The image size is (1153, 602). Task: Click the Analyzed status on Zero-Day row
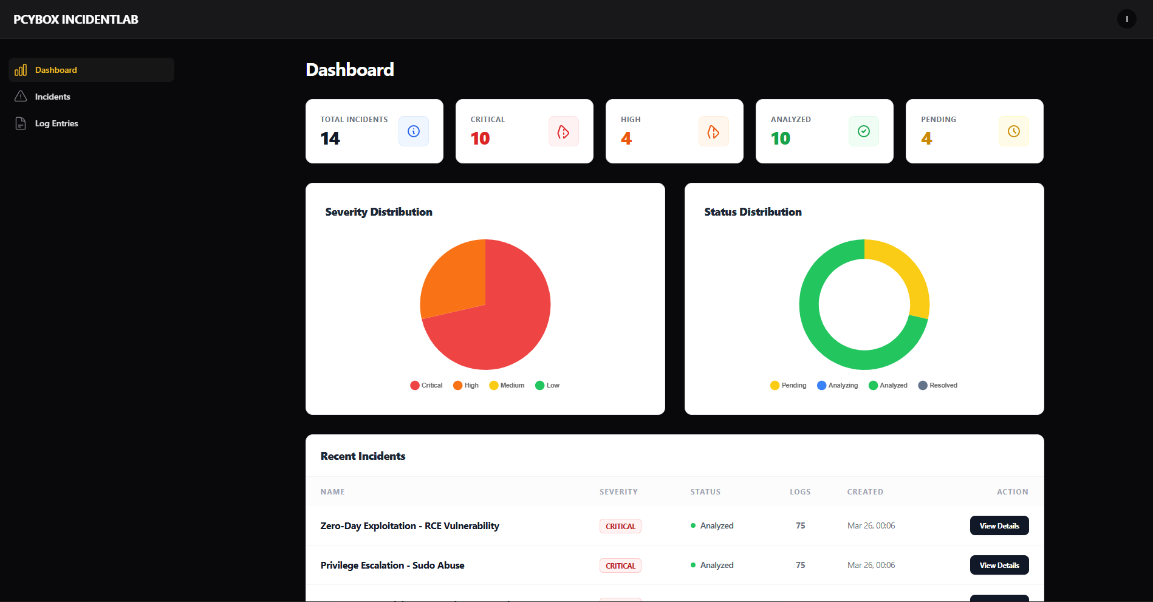point(712,525)
